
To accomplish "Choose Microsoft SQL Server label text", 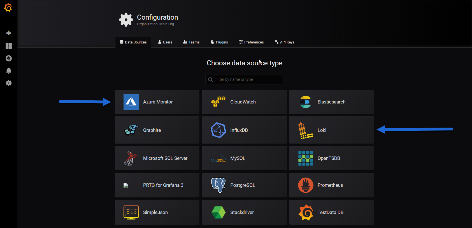I will pyautogui.click(x=165, y=158).
